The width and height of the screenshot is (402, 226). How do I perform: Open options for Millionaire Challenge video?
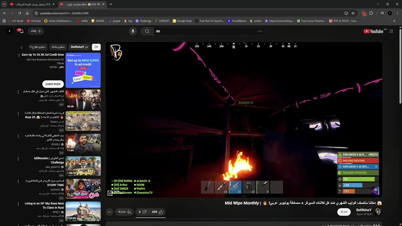tap(18, 159)
